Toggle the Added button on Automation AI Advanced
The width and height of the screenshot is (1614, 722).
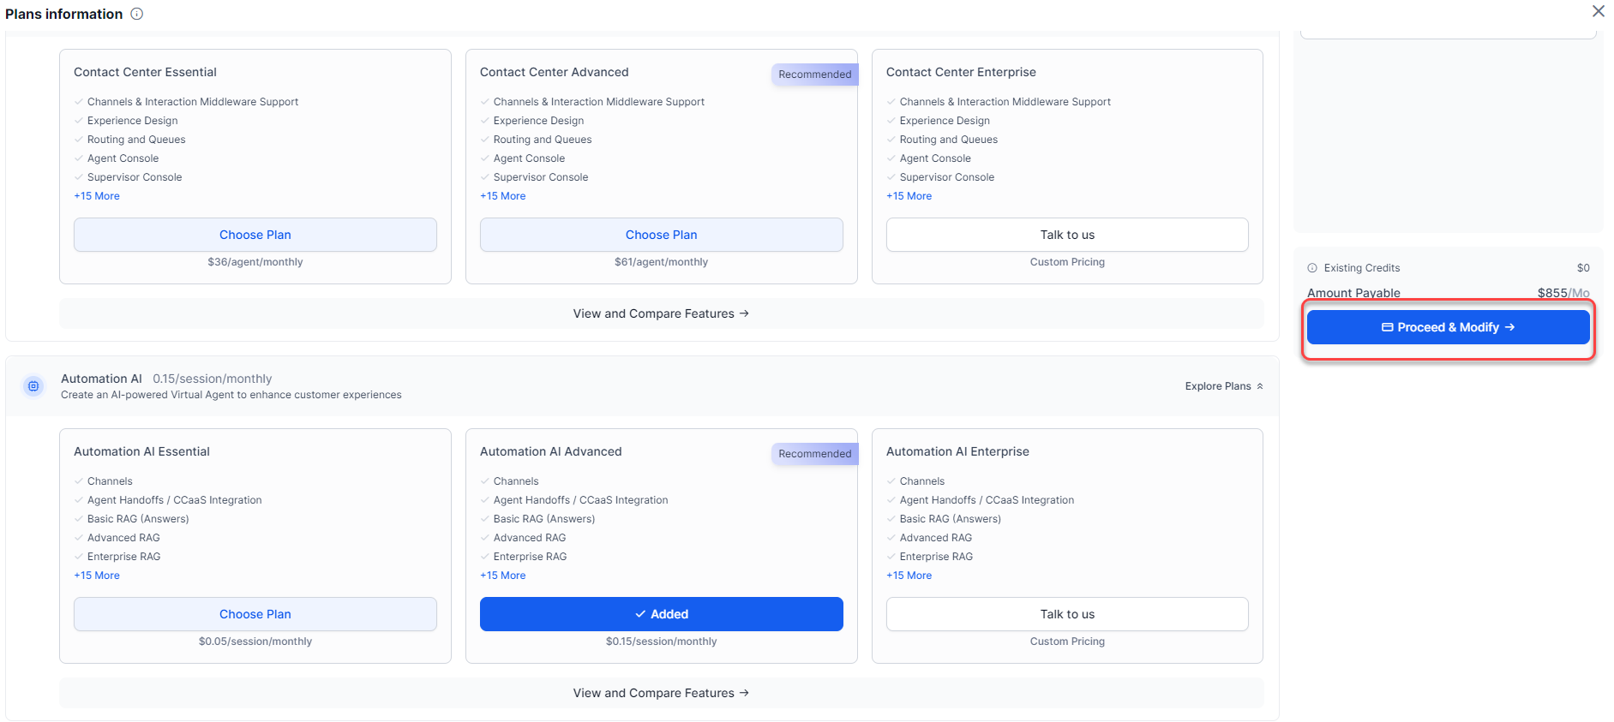pyautogui.click(x=661, y=614)
